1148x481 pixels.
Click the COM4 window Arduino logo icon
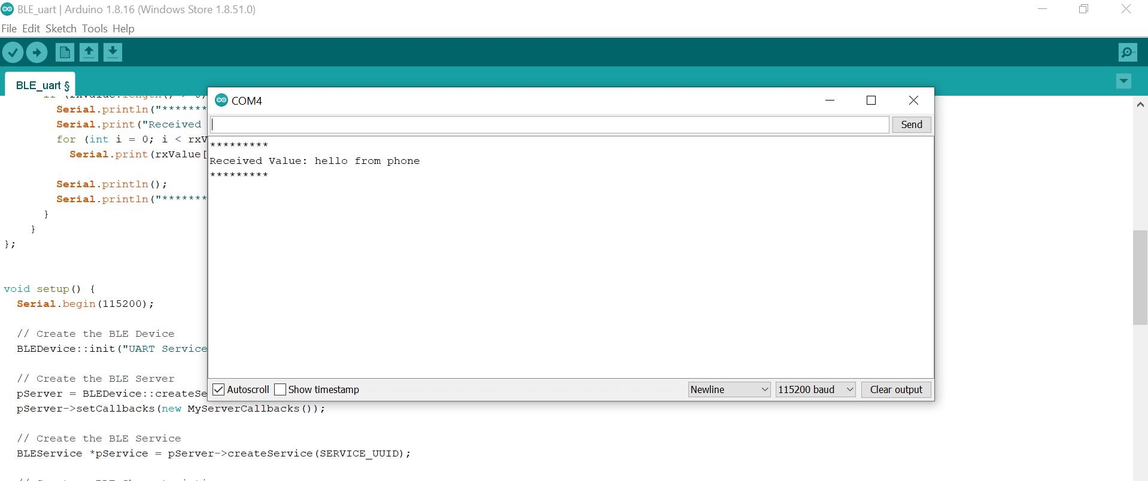[x=221, y=101]
